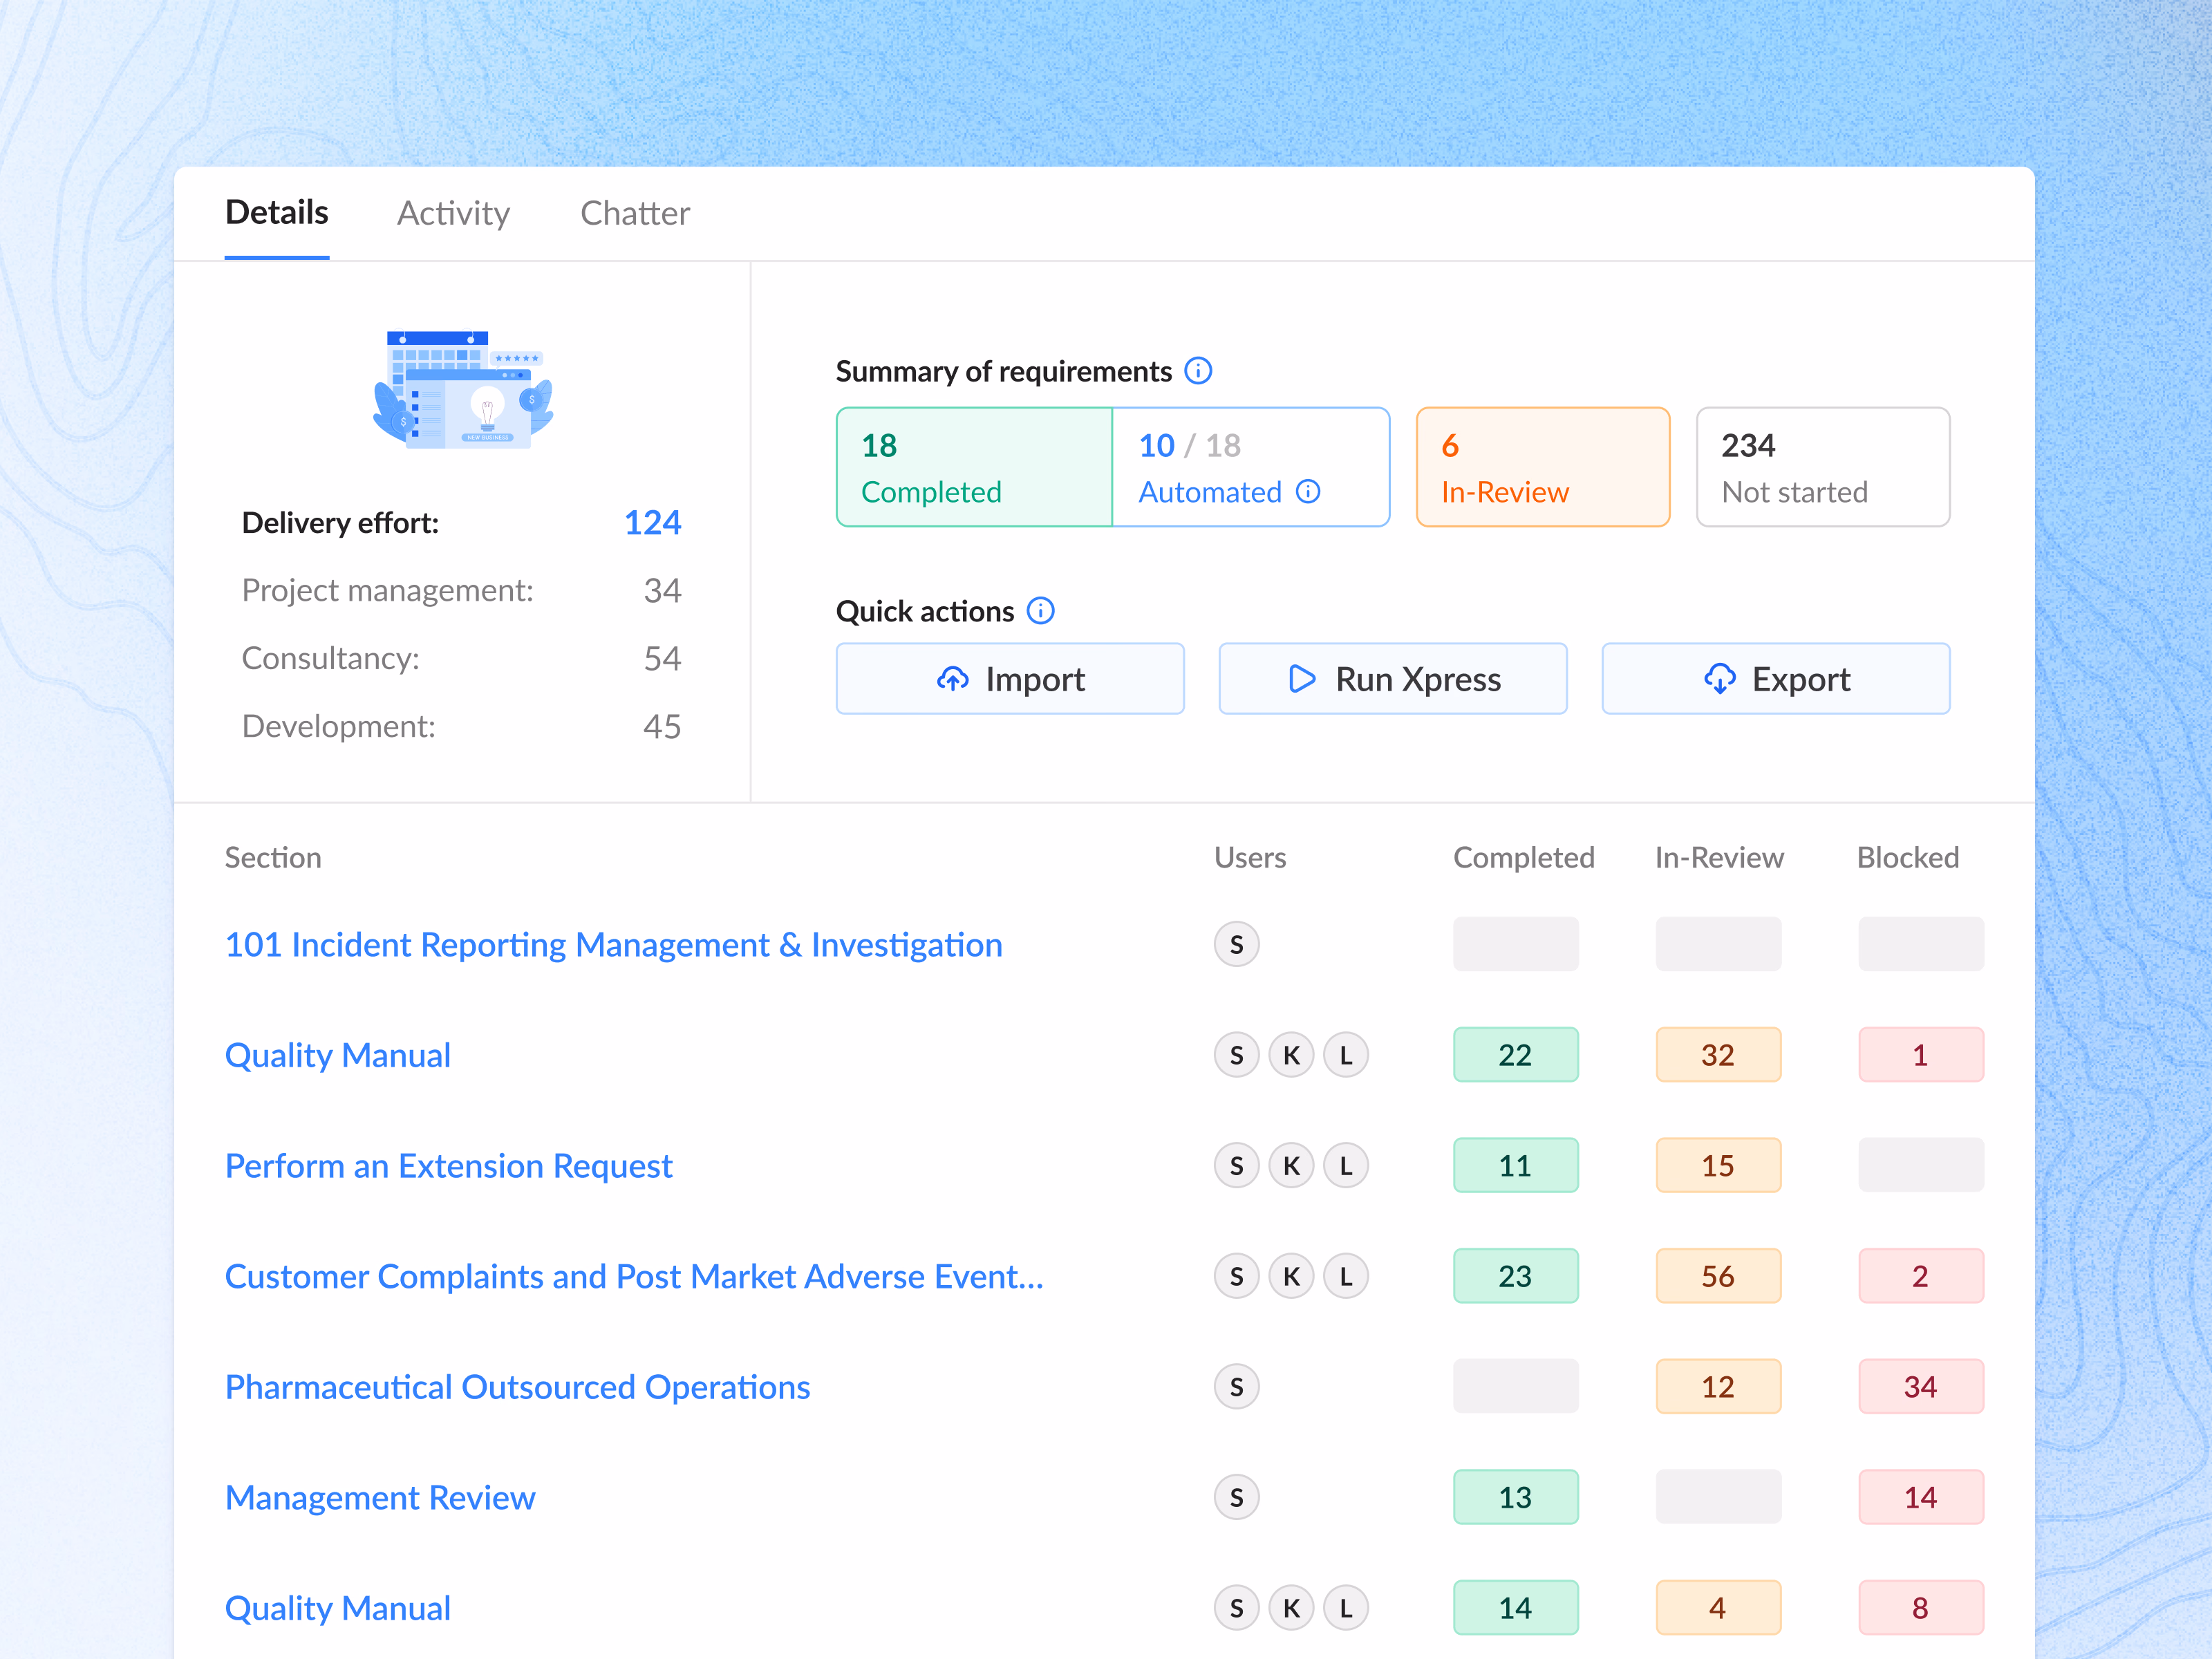Open the Chatter tab

pos(635,213)
